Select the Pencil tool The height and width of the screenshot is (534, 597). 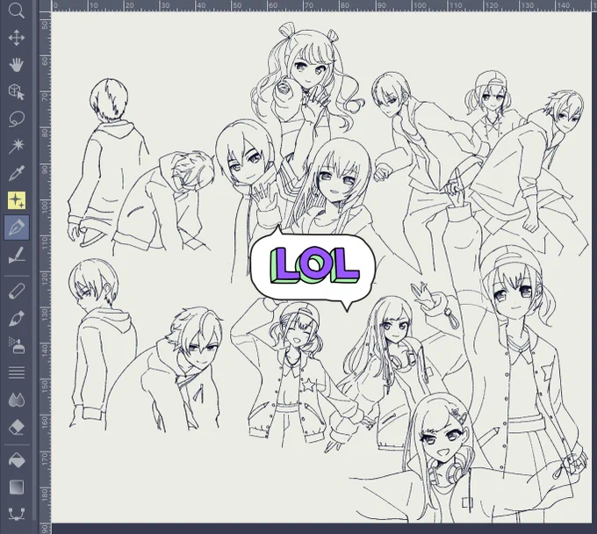[17, 291]
